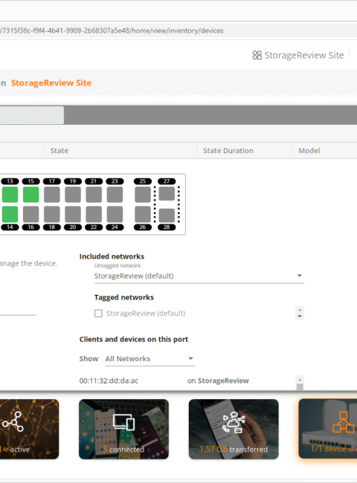This screenshot has height=483, width=357.
Task: Select switch port 17
Action: pyautogui.click(x=52, y=195)
